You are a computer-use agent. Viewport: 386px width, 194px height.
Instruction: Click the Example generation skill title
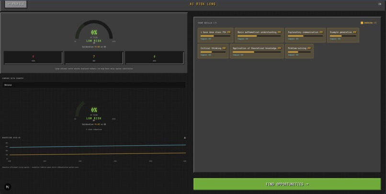tap(341, 32)
